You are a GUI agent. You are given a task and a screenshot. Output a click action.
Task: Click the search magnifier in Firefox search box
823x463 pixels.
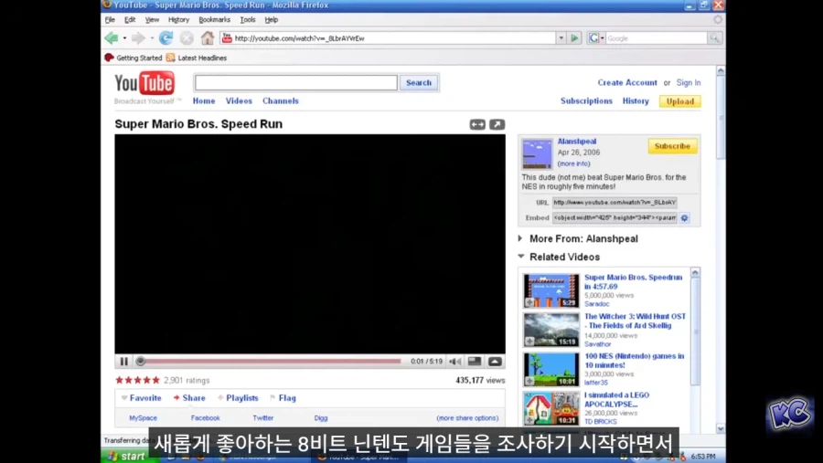[x=714, y=37]
